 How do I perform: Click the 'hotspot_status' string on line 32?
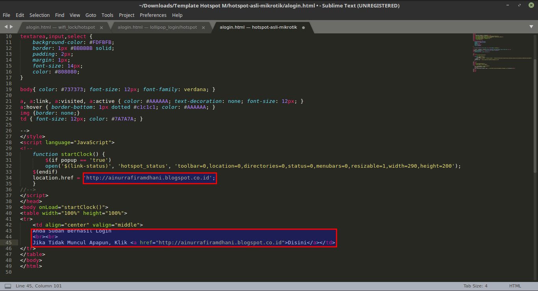(x=143, y=166)
